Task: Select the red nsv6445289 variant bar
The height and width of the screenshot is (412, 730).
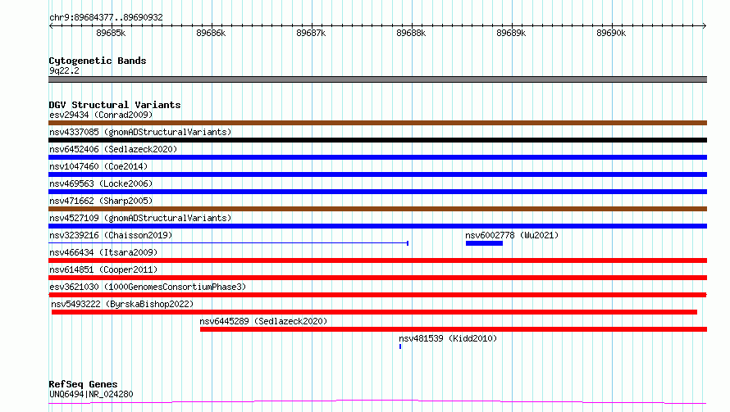Action: (454, 329)
